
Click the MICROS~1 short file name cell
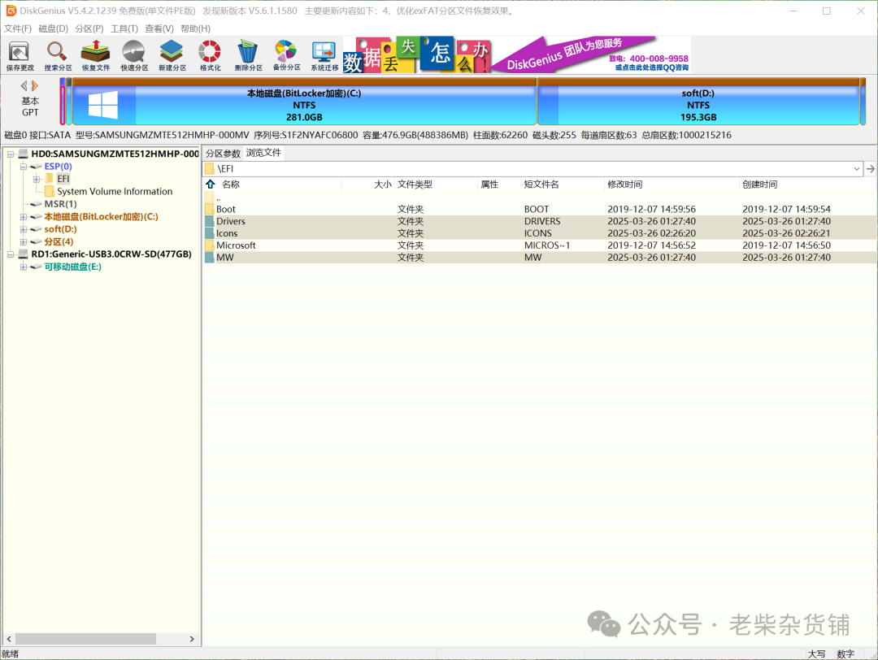click(x=547, y=245)
